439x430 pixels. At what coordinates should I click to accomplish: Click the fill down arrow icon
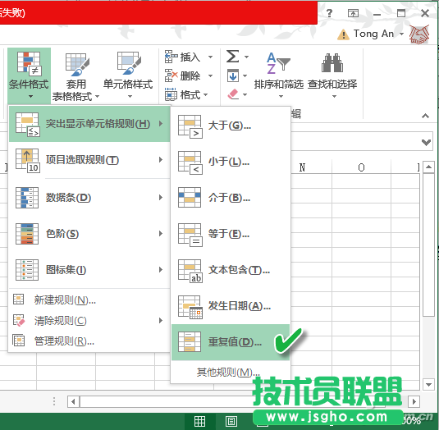click(x=233, y=75)
